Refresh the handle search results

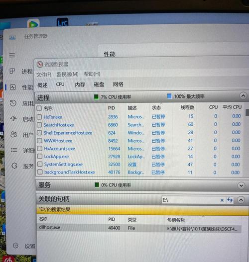pyautogui.click(x=230, y=200)
